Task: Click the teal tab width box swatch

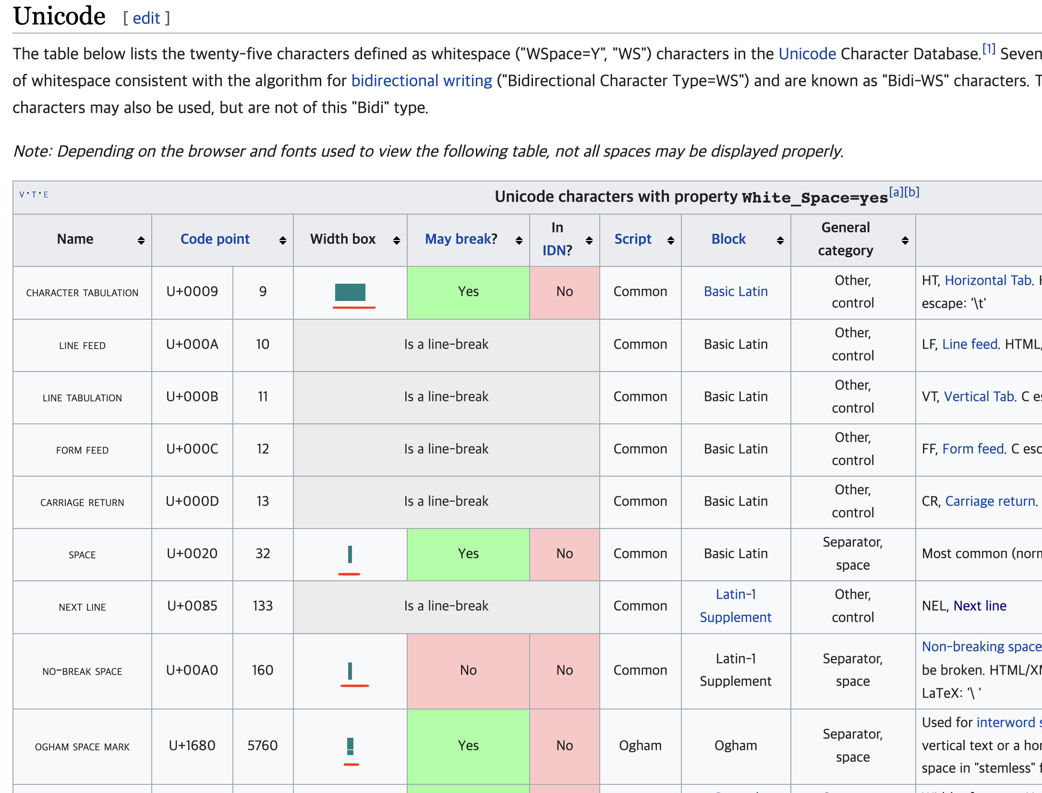Action: (x=350, y=292)
